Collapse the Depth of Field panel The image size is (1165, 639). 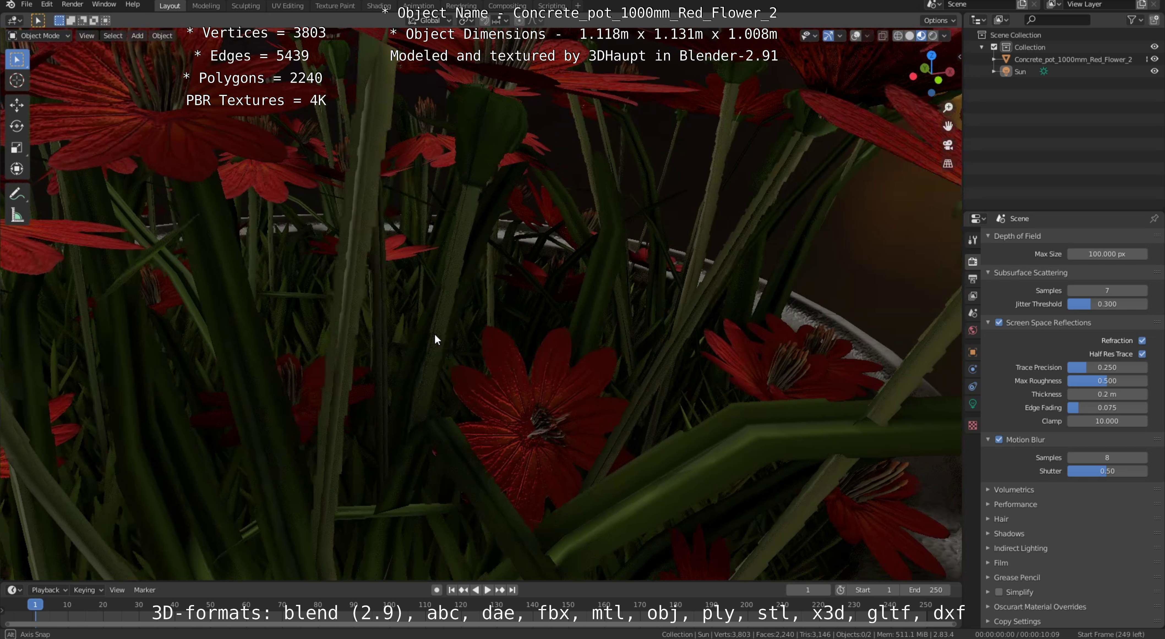[988, 236]
